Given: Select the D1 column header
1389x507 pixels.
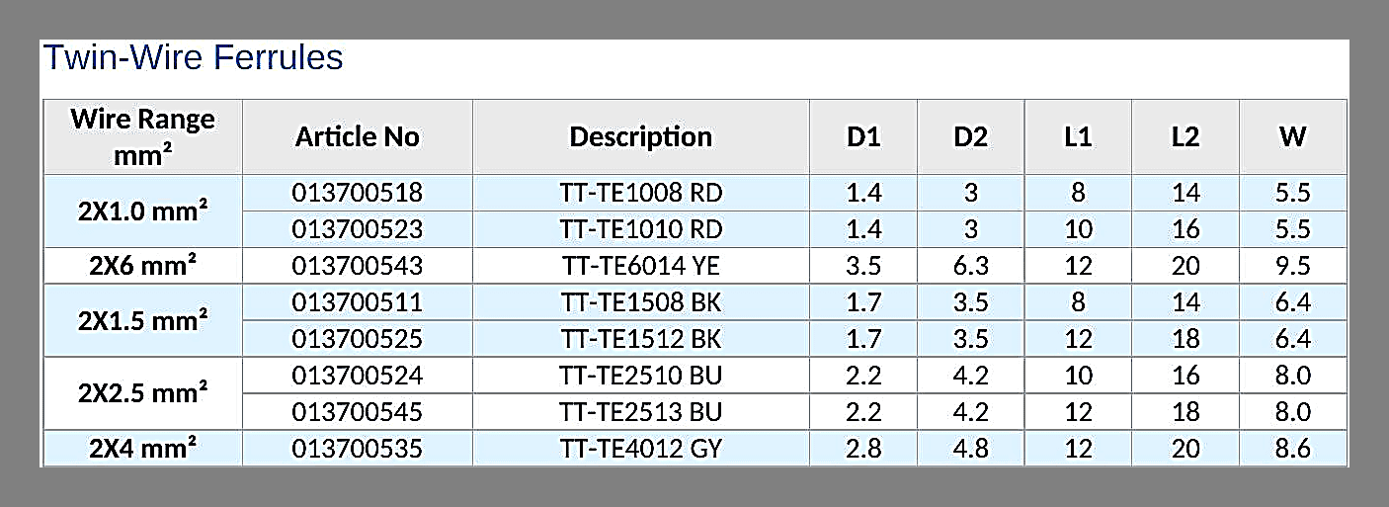Looking at the screenshot, I should [x=862, y=137].
